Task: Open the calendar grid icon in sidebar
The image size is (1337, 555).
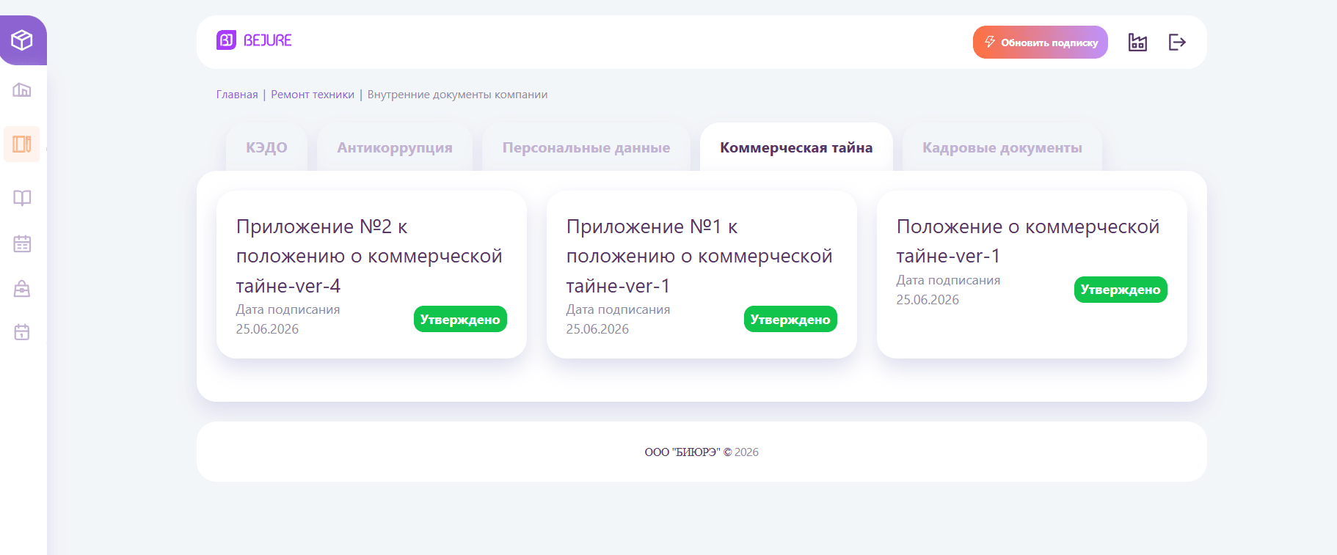Action: (x=22, y=243)
